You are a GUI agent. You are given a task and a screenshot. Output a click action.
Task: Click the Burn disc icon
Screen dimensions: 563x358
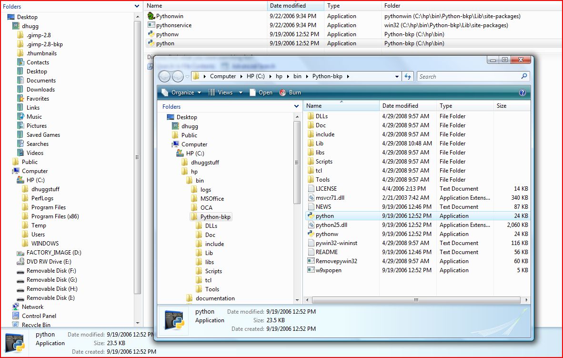tap(282, 92)
